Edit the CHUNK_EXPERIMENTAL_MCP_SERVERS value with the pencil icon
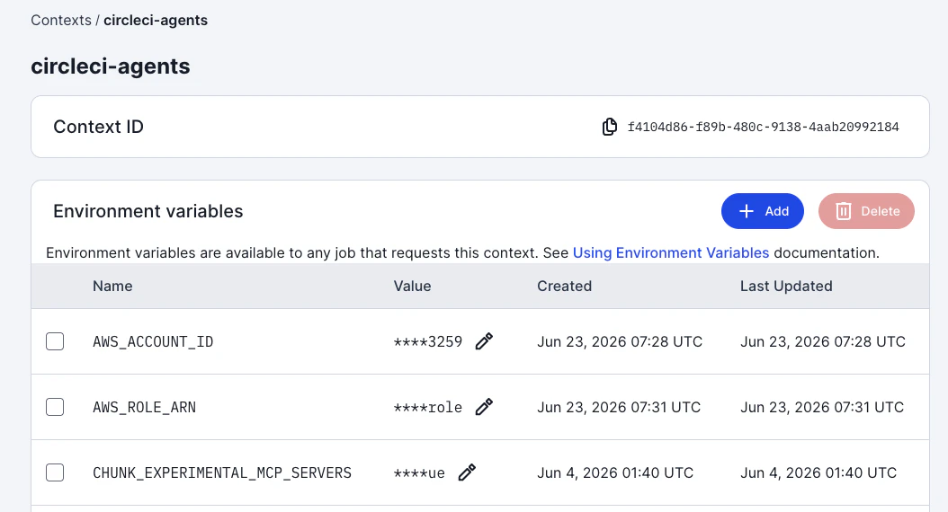Image resolution: width=948 pixels, height=512 pixels. (x=467, y=472)
